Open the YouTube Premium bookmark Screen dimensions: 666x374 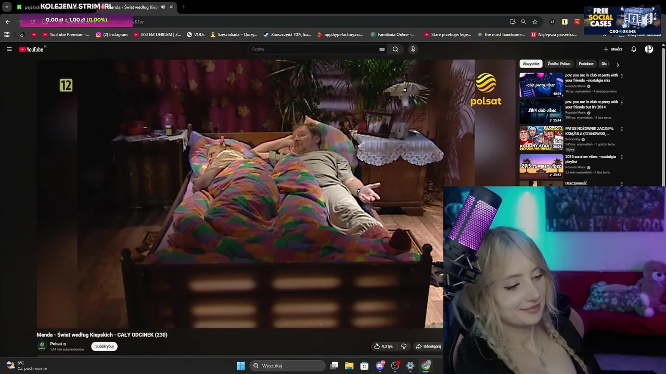[x=66, y=35]
